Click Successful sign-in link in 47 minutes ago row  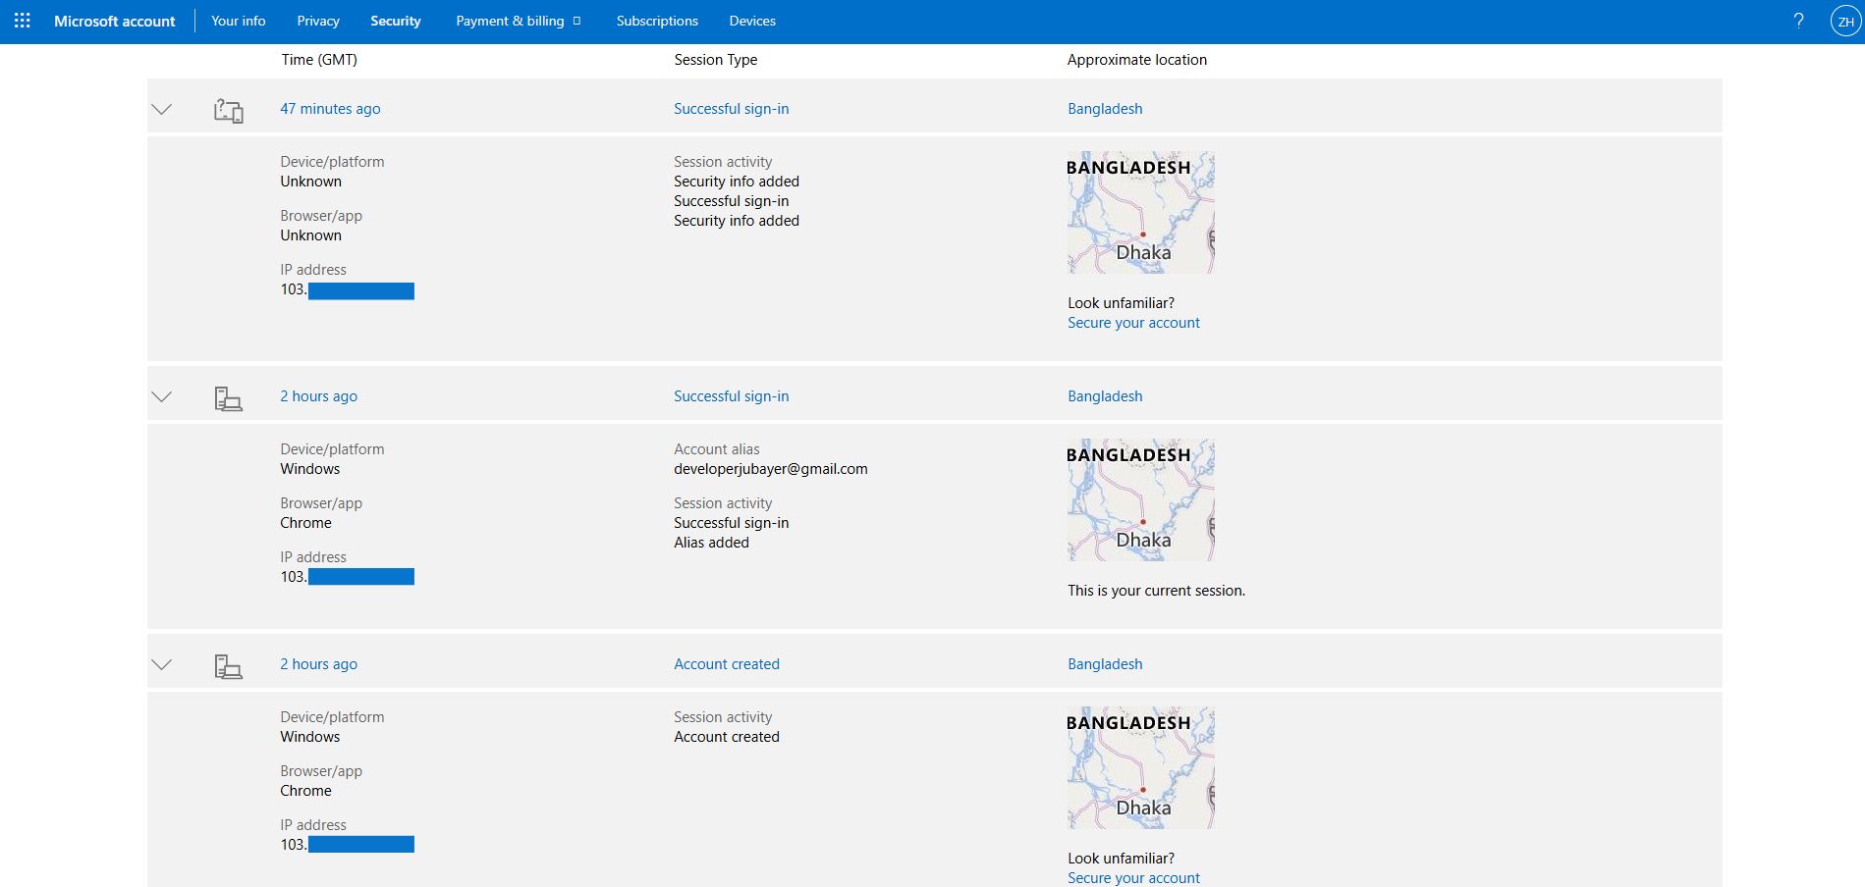point(731,109)
